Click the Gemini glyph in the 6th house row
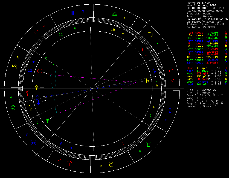Viewport: 229px width, 178px height. pos(226,46)
